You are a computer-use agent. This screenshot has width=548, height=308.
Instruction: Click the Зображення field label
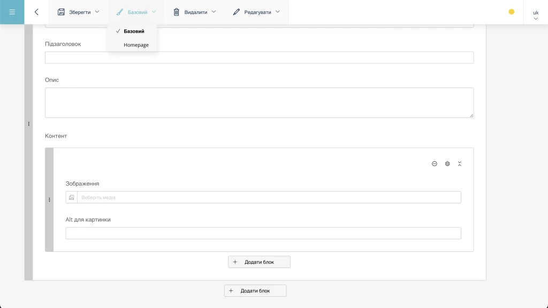(x=82, y=184)
